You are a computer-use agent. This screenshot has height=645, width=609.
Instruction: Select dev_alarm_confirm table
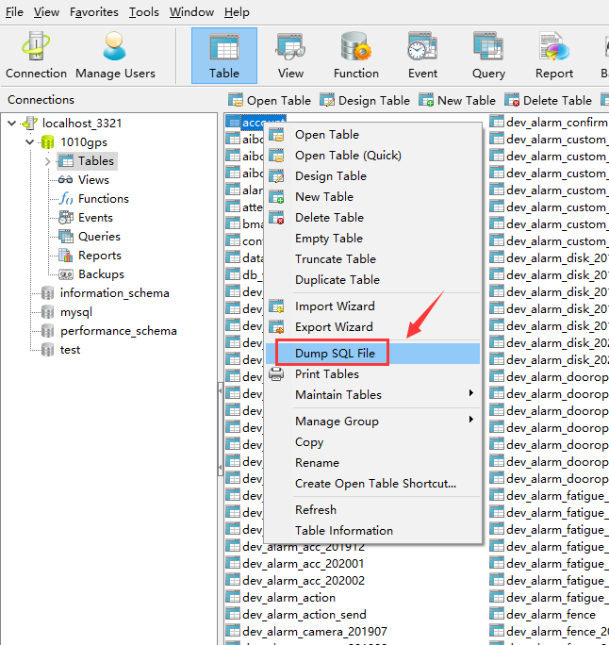click(550, 123)
